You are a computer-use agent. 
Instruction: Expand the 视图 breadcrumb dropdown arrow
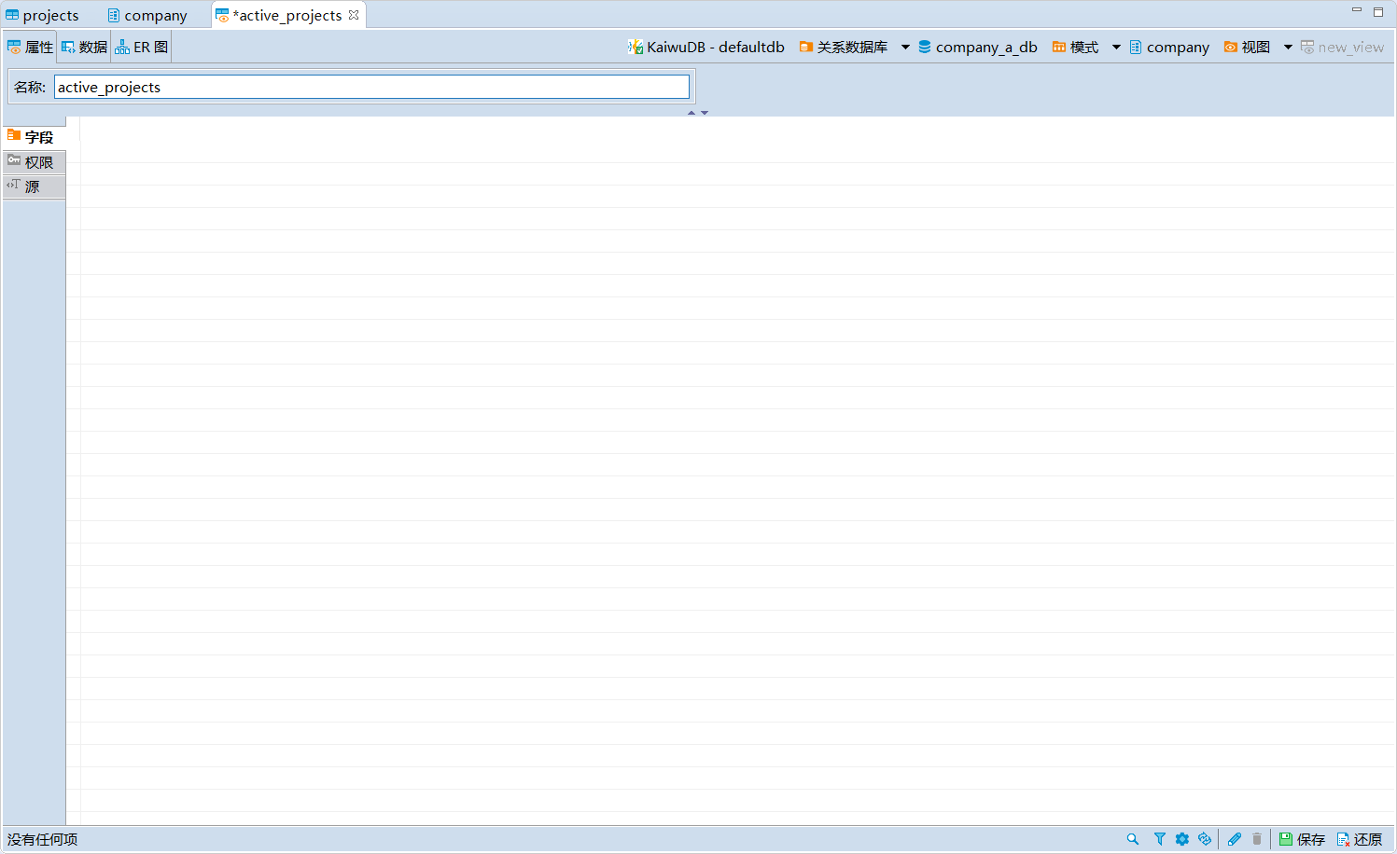(1288, 48)
